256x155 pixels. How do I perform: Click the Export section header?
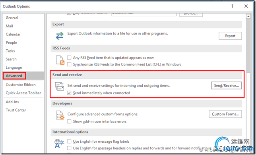146,24
